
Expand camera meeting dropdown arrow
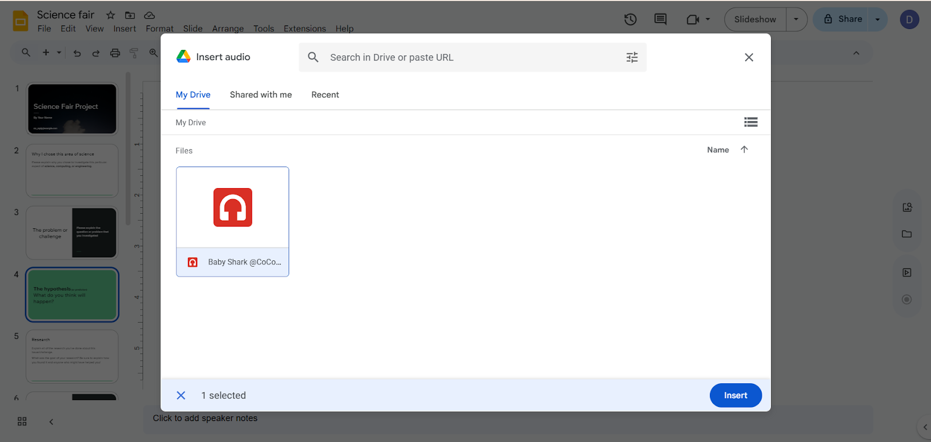click(x=708, y=19)
